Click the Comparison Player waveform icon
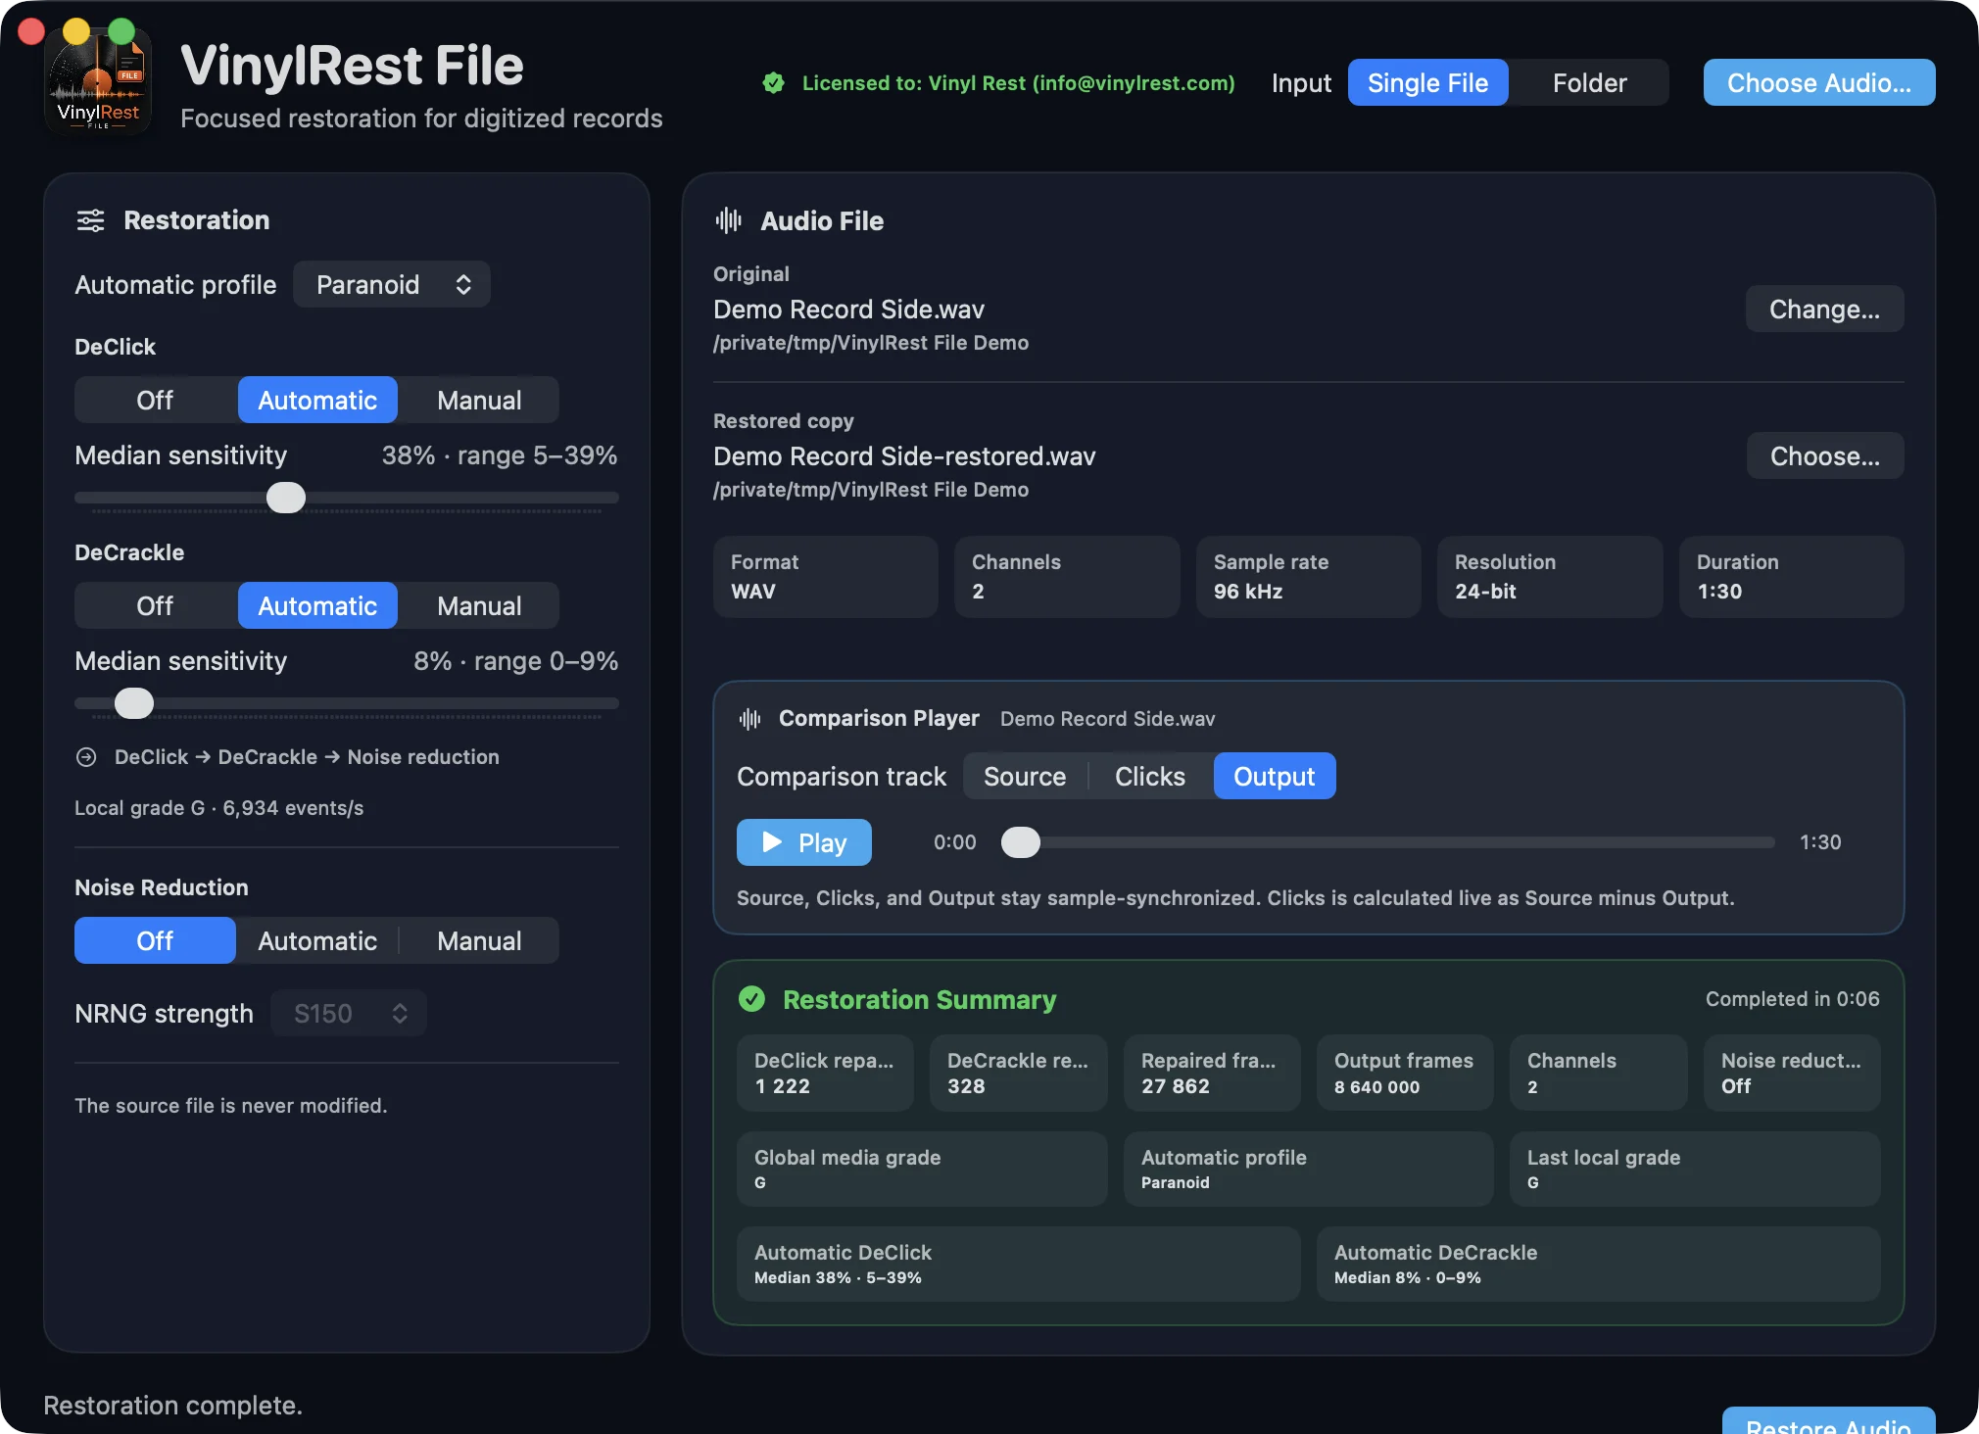The height and width of the screenshot is (1434, 1979). [750, 719]
